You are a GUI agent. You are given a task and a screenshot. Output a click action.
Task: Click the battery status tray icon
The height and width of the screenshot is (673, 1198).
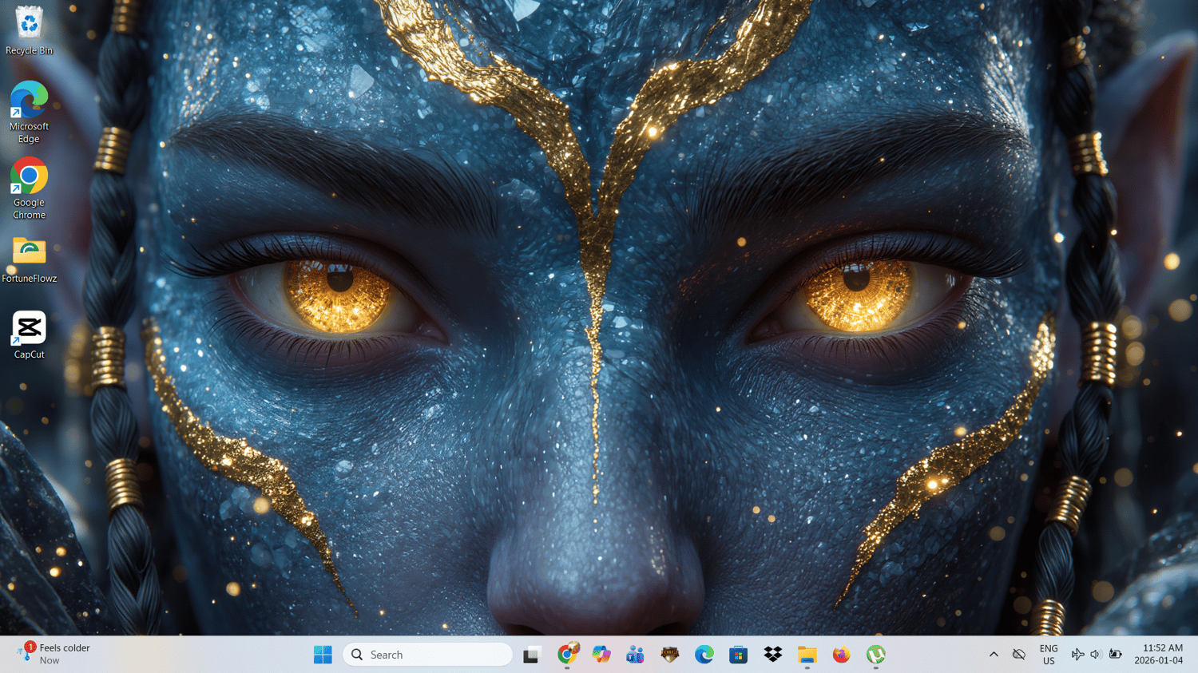point(1116,655)
